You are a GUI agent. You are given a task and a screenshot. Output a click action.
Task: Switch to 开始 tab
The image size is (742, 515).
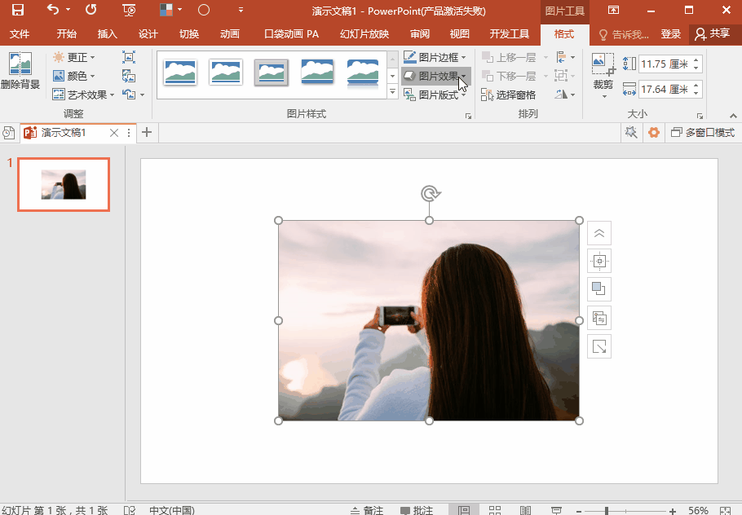coord(66,34)
